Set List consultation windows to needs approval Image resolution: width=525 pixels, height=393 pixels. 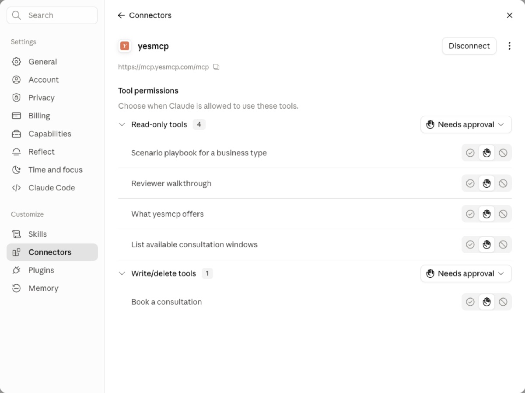point(487,245)
